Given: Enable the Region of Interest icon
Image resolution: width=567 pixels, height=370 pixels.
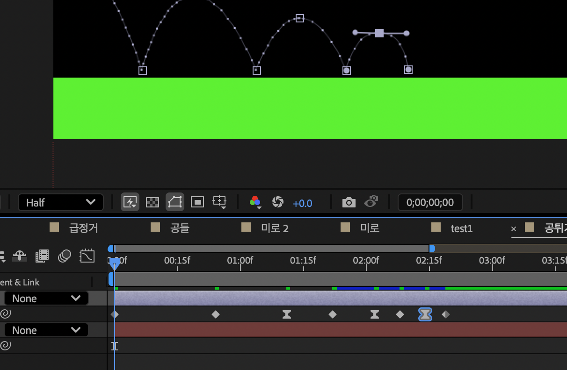Looking at the screenshot, I should click(197, 202).
